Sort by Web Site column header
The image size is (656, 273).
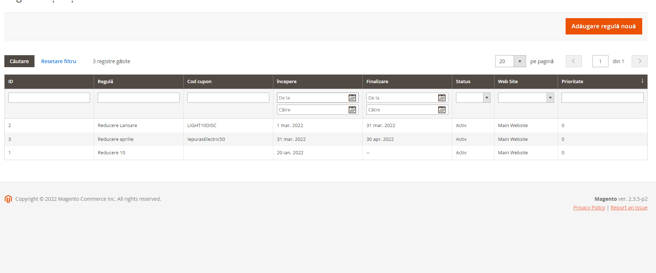pos(526,82)
